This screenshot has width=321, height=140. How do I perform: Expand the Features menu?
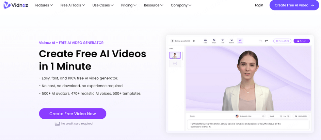point(44,5)
